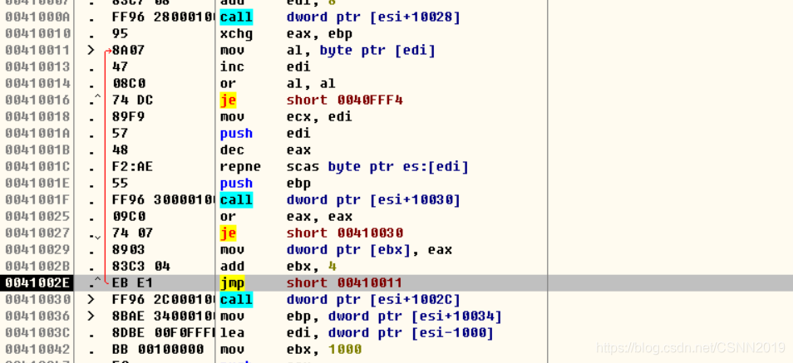The image size is (793, 363).
Task: Click the mov ebp, dword ptr [esi+10034] instruction
Action: (x=361, y=316)
